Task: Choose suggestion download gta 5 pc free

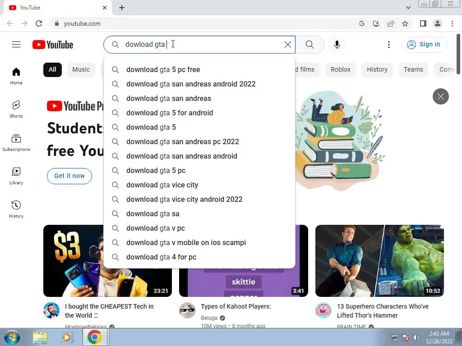Action: click(x=199, y=70)
